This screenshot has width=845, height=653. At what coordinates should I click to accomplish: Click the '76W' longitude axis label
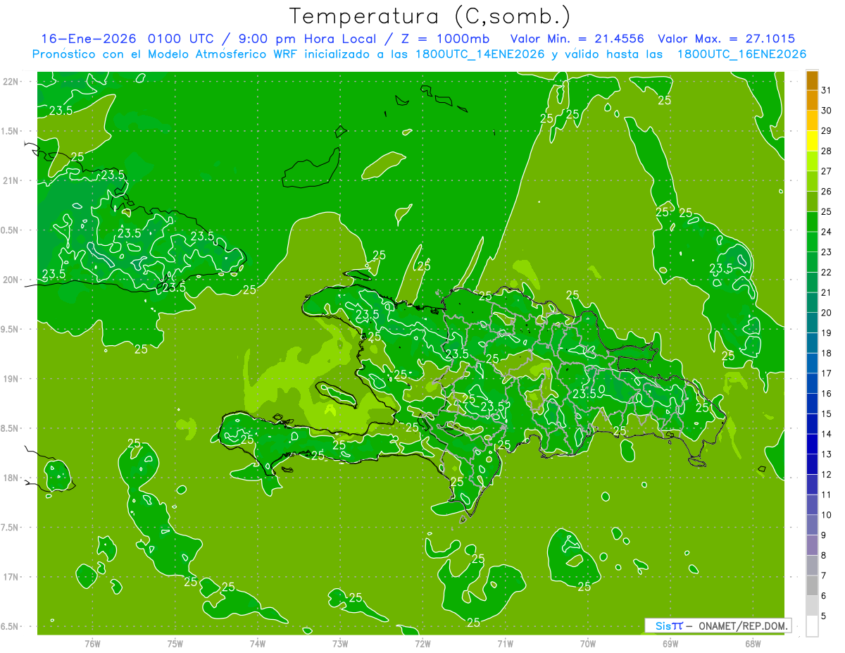[92, 643]
